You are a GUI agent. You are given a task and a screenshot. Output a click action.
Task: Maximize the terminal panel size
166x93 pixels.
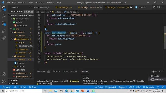pyautogui.click(x=160, y=72)
